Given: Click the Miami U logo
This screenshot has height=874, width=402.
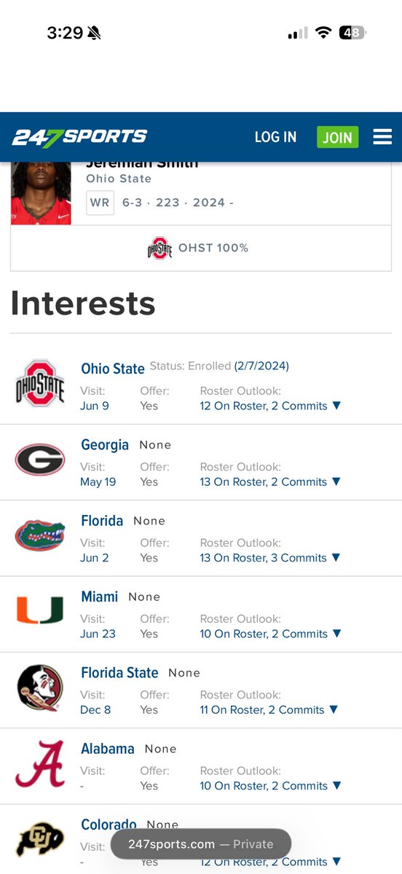Looking at the screenshot, I should click(40, 610).
